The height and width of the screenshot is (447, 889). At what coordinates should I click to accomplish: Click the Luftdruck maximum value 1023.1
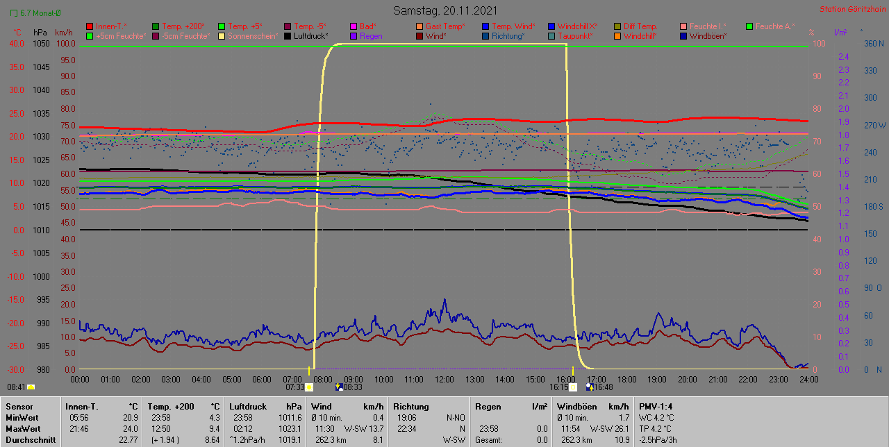[289, 429]
